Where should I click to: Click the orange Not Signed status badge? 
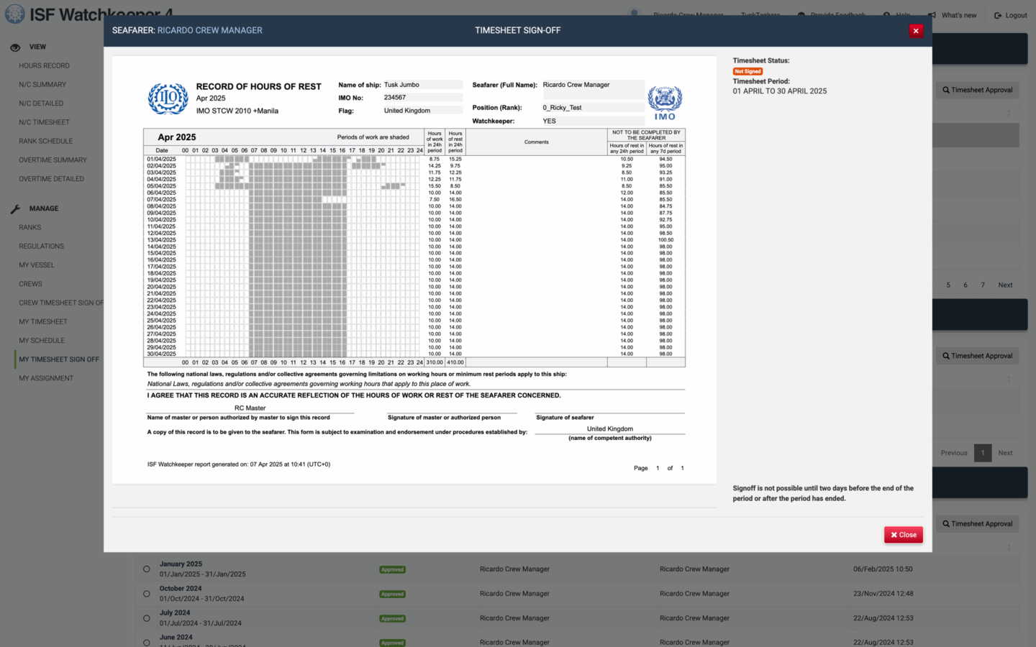pyautogui.click(x=748, y=71)
